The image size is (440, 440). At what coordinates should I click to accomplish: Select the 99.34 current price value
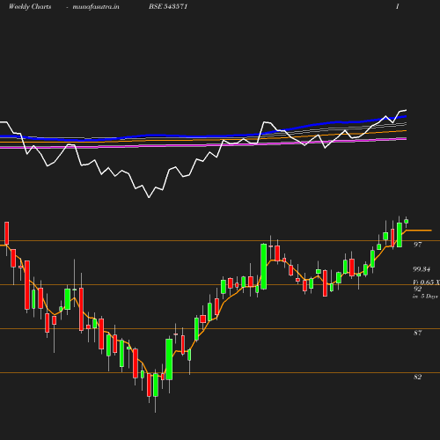(x=422, y=269)
